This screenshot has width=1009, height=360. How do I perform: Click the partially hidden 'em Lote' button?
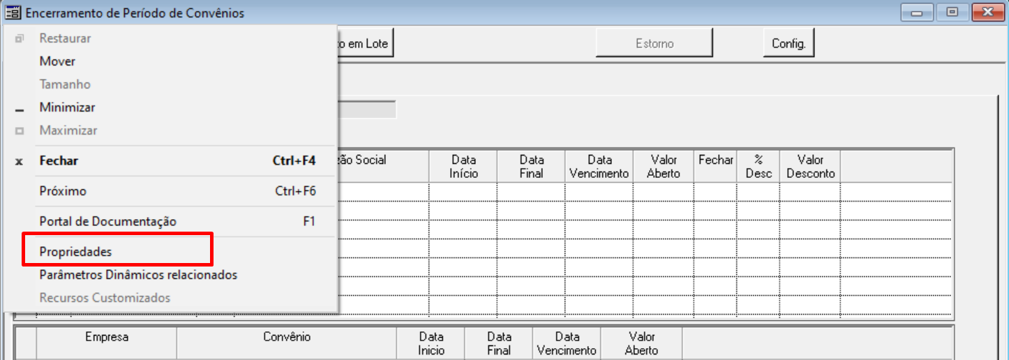(367, 43)
